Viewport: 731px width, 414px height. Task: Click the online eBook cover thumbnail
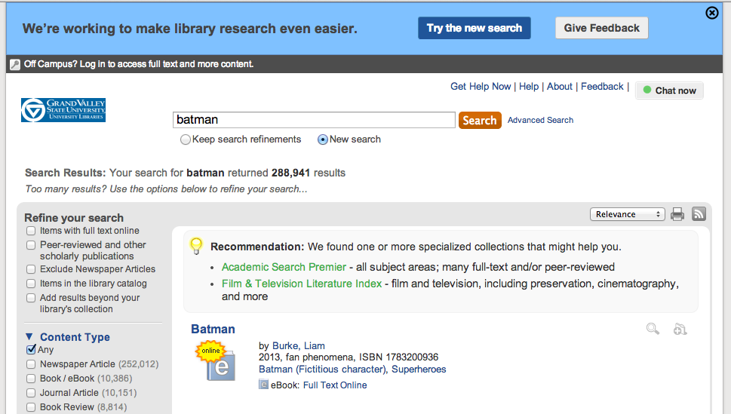(216, 361)
